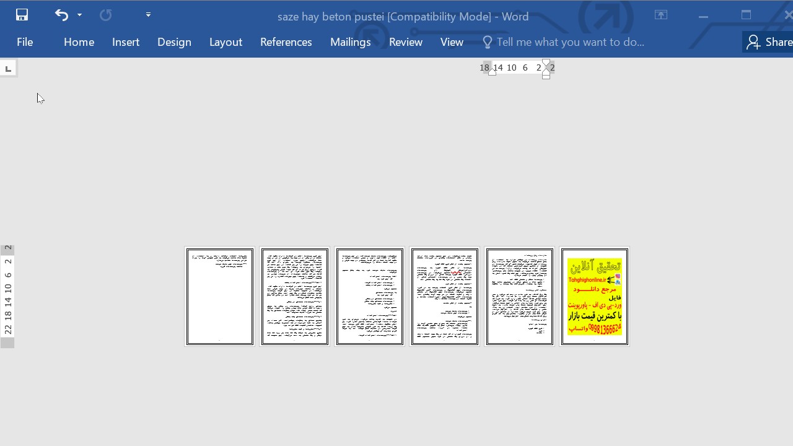Viewport: 793px width, 446px height.
Task: Click the Share button
Action: click(769, 42)
